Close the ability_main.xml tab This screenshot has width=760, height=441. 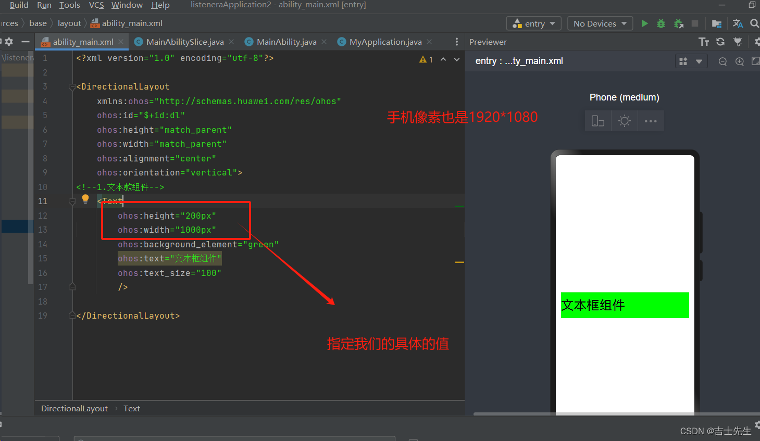(x=121, y=42)
